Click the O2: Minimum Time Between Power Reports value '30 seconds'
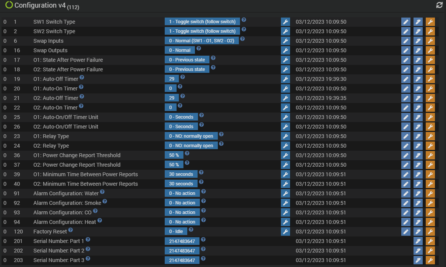The width and height of the screenshot is (446, 267). click(x=181, y=184)
